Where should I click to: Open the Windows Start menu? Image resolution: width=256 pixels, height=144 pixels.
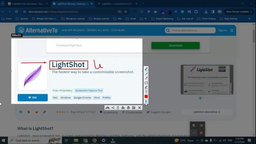point(3,140)
